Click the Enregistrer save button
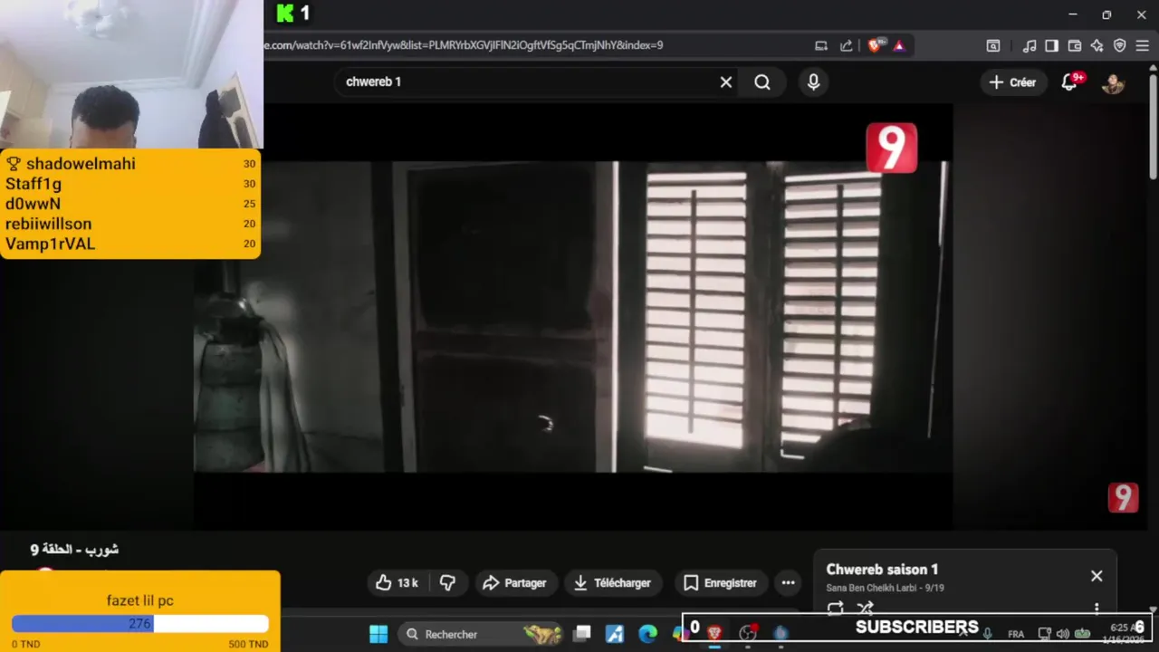The width and height of the screenshot is (1159, 652). 720,583
